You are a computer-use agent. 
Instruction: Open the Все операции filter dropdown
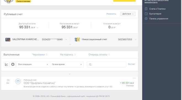33,64
